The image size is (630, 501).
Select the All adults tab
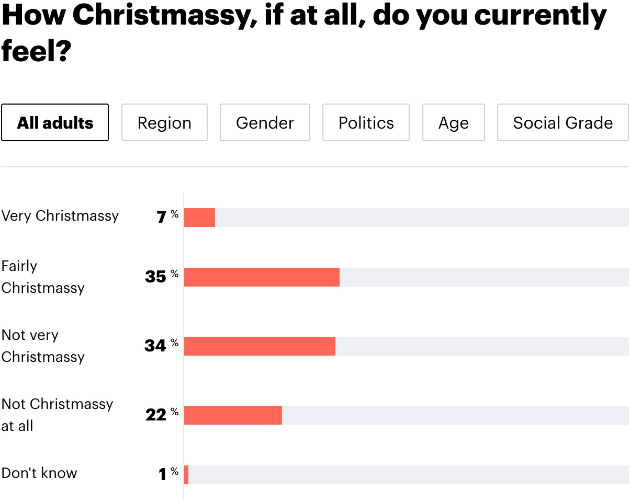(x=54, y=122)
